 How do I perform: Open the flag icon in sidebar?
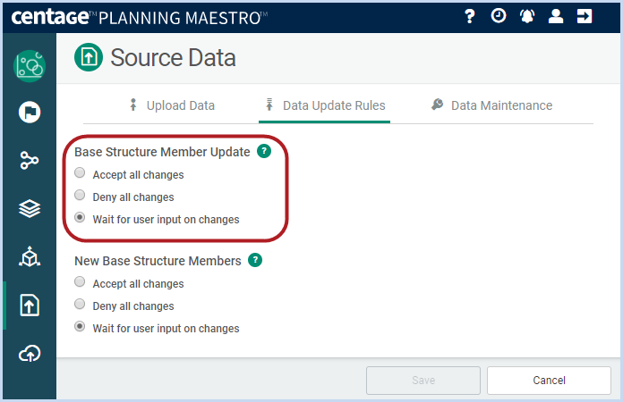click(30, 112)
